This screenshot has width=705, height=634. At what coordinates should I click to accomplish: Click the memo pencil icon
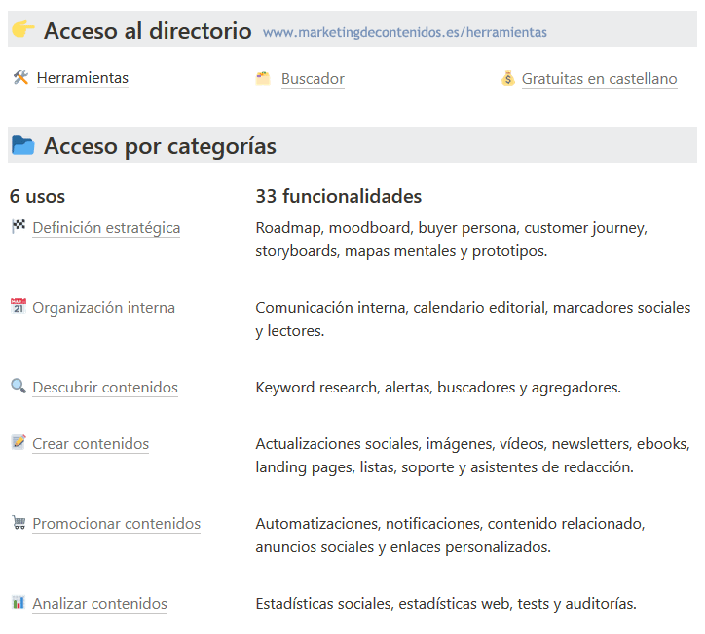(19, 442)
